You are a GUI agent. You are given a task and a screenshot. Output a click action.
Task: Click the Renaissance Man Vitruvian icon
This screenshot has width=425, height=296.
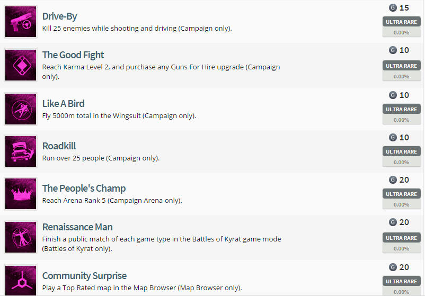coord(21,237)
